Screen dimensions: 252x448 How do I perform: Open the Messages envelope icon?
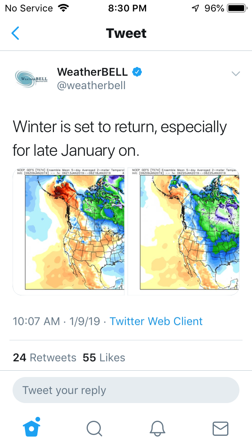tap(220, 428)
